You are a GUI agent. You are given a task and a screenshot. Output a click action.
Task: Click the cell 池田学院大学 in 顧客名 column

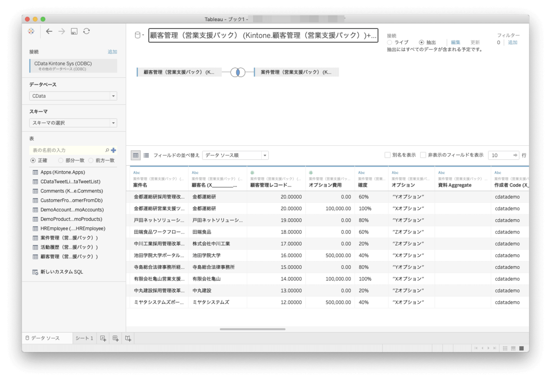point(217,255)
